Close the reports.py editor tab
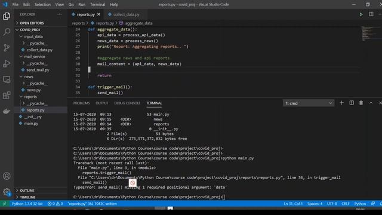Image resolution: width=382 pixels, height=215 pixels. (98, 14)
